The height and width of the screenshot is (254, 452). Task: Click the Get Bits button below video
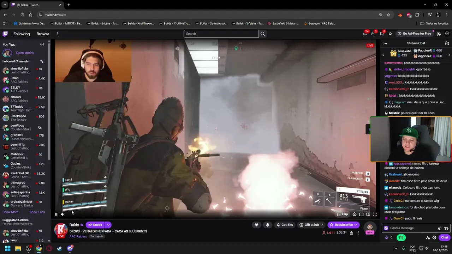click(285, 225)
